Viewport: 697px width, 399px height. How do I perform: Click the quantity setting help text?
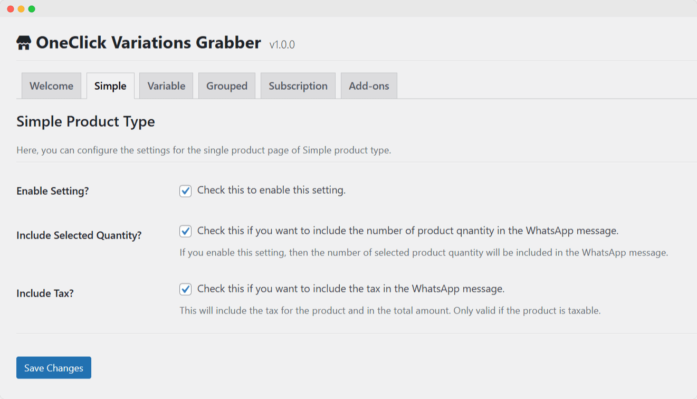click(425, 252)
